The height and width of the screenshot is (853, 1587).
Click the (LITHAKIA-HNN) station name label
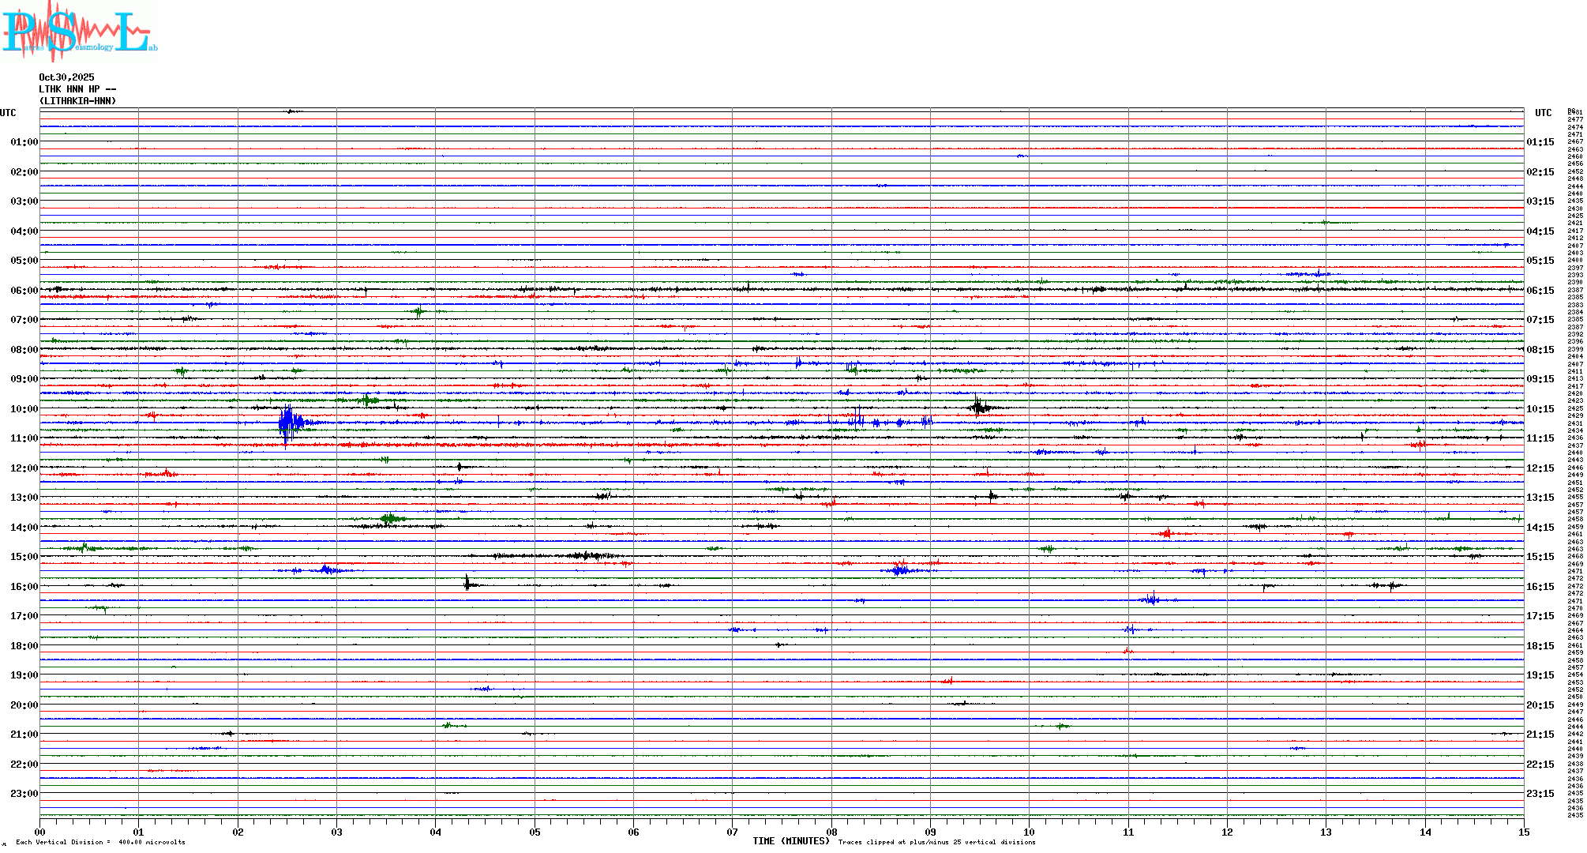pos(77,101)
